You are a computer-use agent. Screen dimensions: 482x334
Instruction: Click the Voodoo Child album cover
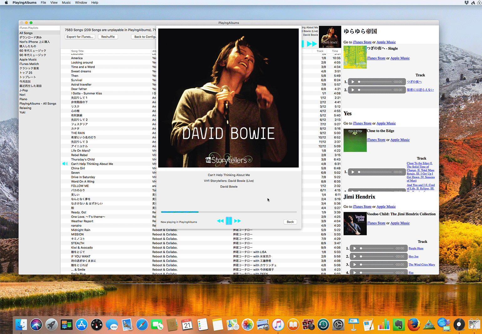click(355, 224)
